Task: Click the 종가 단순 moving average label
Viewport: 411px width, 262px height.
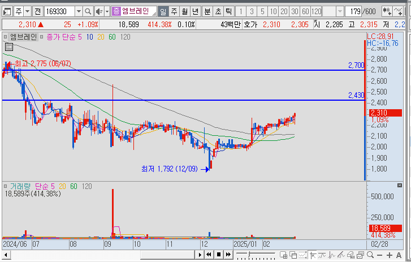Action: [61, 37]
